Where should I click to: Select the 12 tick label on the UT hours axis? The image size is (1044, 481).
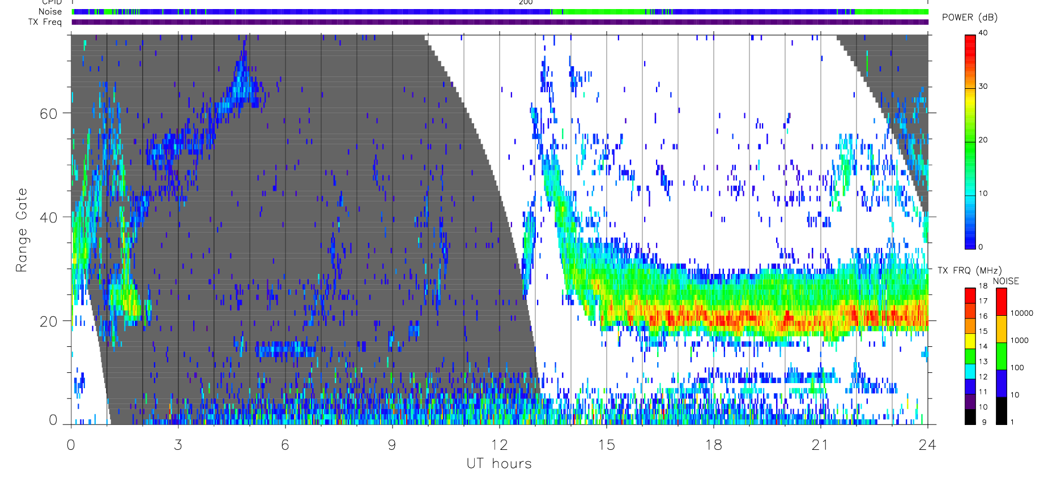coord(500,445)
